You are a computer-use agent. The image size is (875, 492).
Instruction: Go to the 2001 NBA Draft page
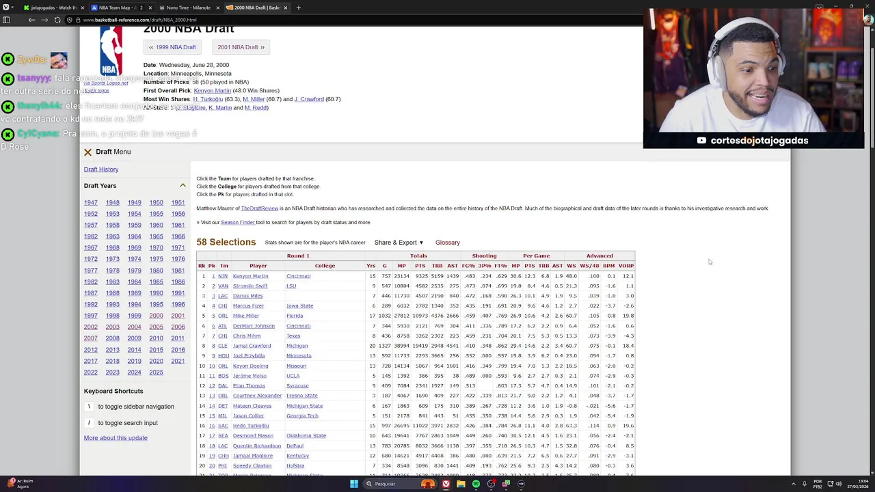pyautogui.click(x=241, y=47)
